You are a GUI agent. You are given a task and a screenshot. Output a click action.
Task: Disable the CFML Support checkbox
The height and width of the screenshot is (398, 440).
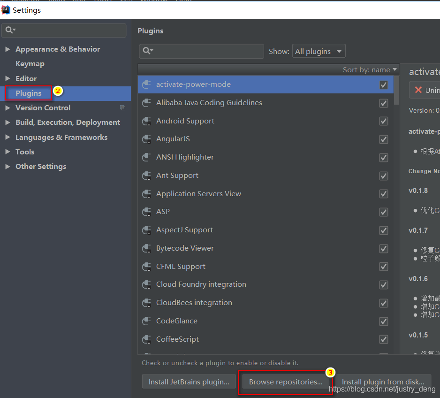[x=384, y=267]
